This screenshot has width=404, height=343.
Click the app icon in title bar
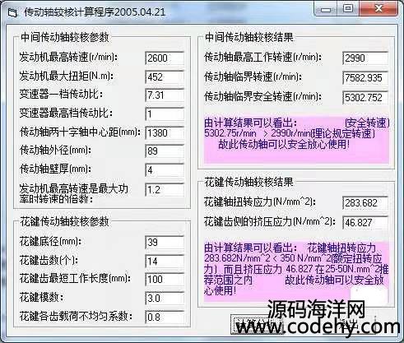(12, 12)
